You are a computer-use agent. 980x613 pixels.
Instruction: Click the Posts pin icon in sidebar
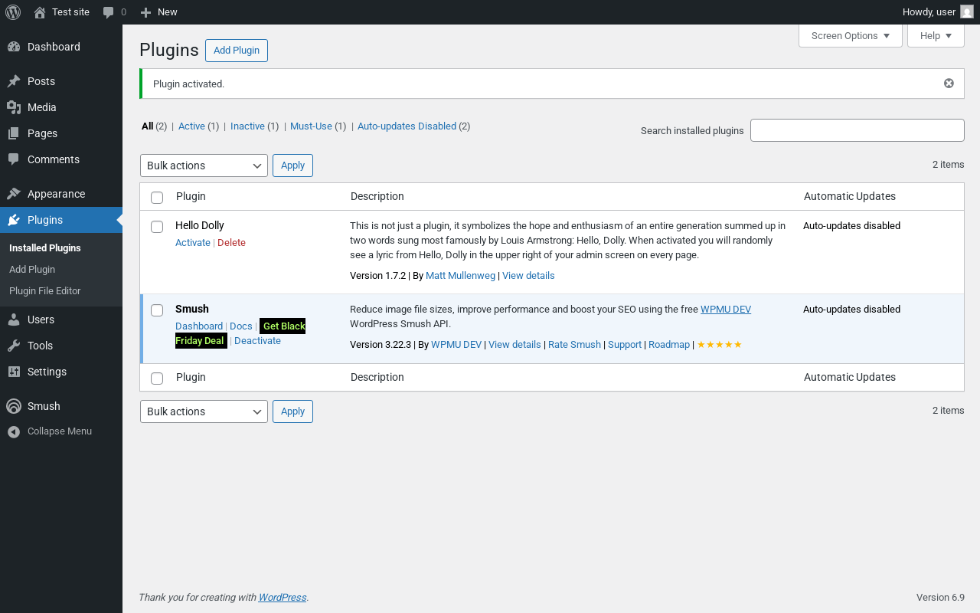pyautogui.click(x=14, y=81)
